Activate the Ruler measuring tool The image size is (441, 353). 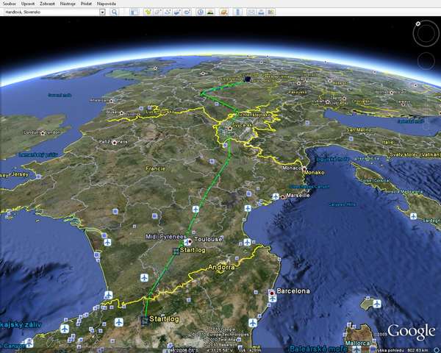237,12
